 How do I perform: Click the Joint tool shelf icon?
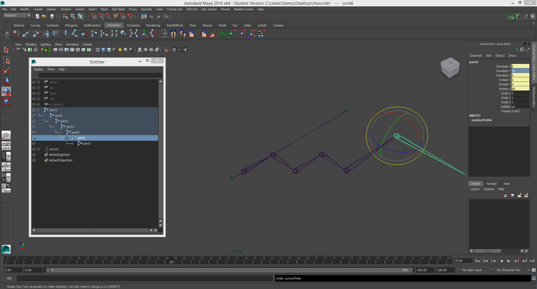pyautogui.click(x=74, y=34)
